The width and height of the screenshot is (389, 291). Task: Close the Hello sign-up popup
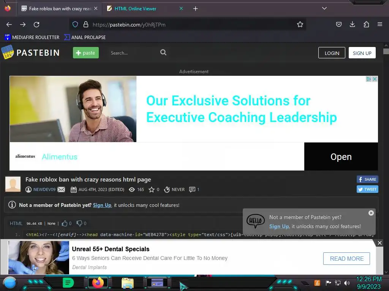pyautogui.click(x=371, y=213)
